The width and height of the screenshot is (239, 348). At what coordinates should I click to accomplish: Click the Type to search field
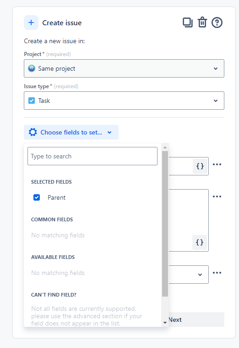(x=92, y=156)
